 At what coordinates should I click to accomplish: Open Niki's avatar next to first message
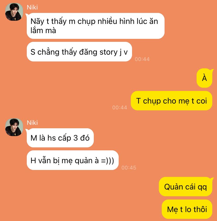(14, 12)
